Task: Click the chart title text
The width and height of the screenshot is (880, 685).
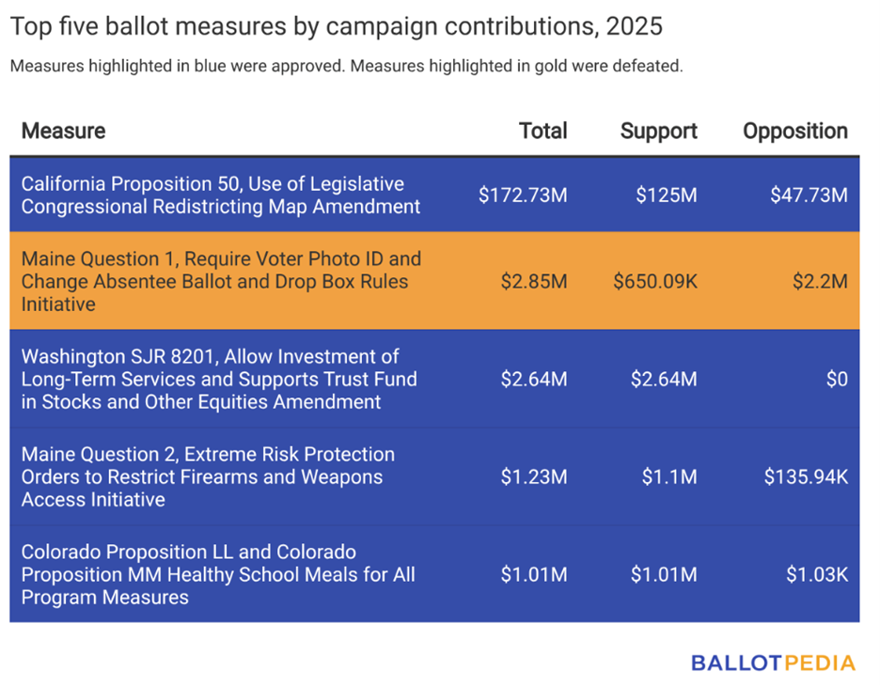Action: (x=337, y=26)
